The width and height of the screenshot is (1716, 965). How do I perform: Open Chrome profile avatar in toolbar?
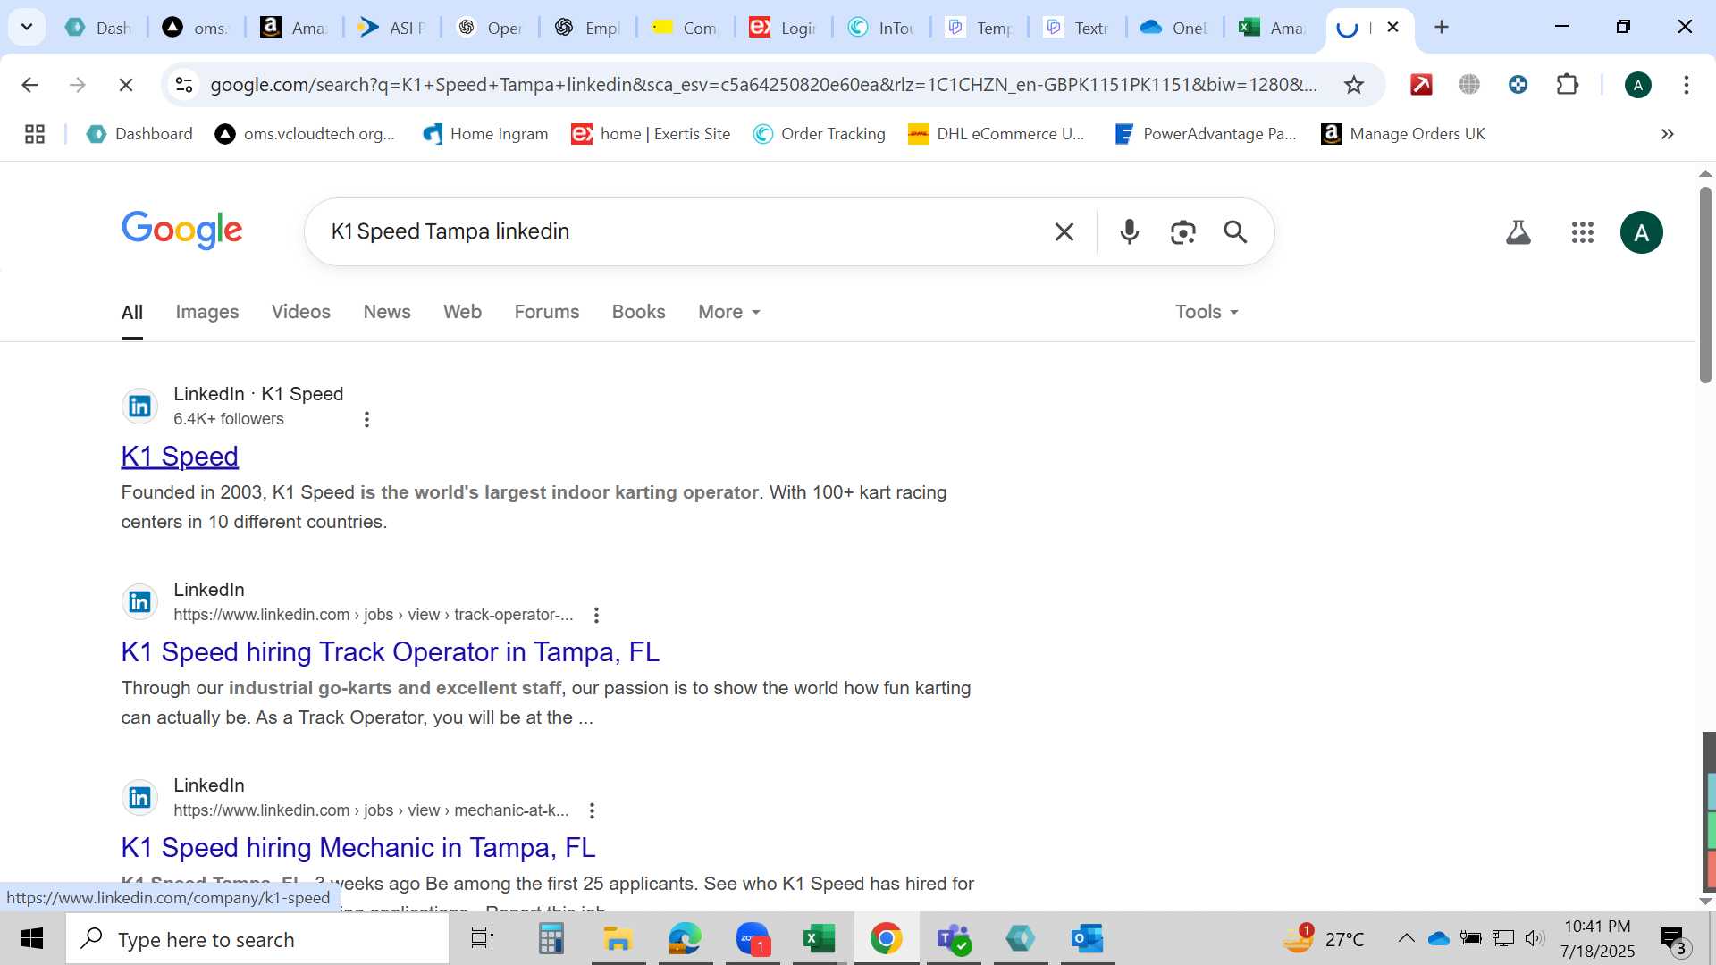point(1637,85)
